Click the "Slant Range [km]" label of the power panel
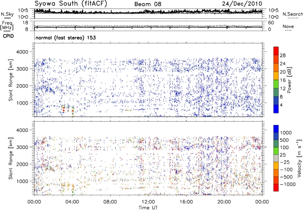The width and height of the screenshot is (303, 210). point(11,80)
